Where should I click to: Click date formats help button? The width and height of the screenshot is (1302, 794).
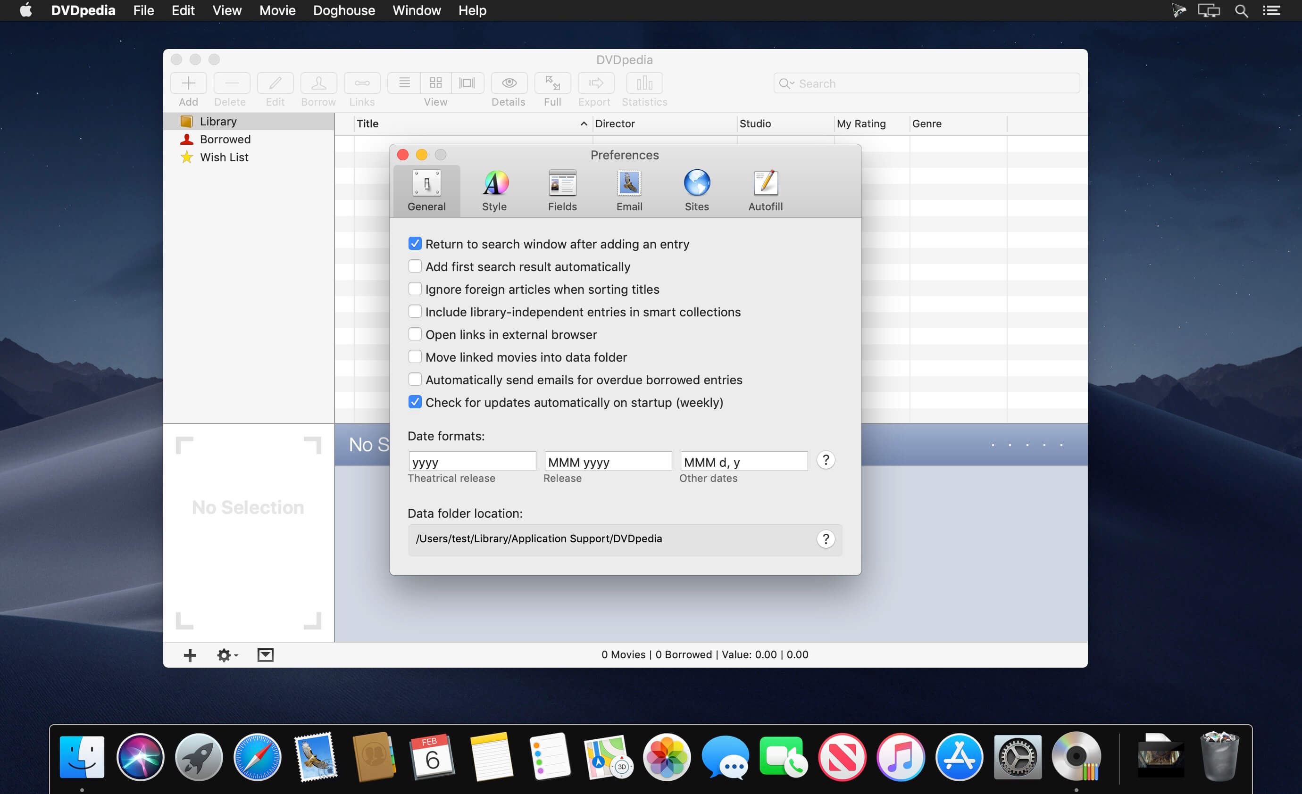826,460
